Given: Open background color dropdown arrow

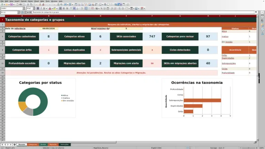Looking at the screenshot, I should pos(57,8).
